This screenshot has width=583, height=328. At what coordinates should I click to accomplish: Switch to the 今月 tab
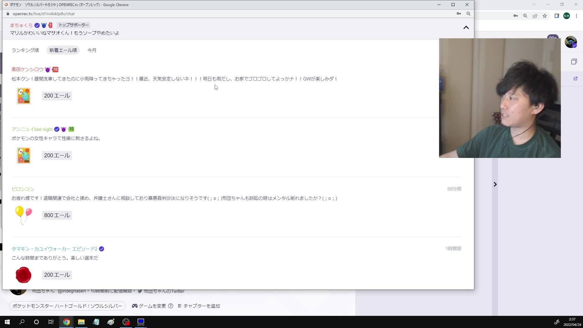tap(92, 50)
